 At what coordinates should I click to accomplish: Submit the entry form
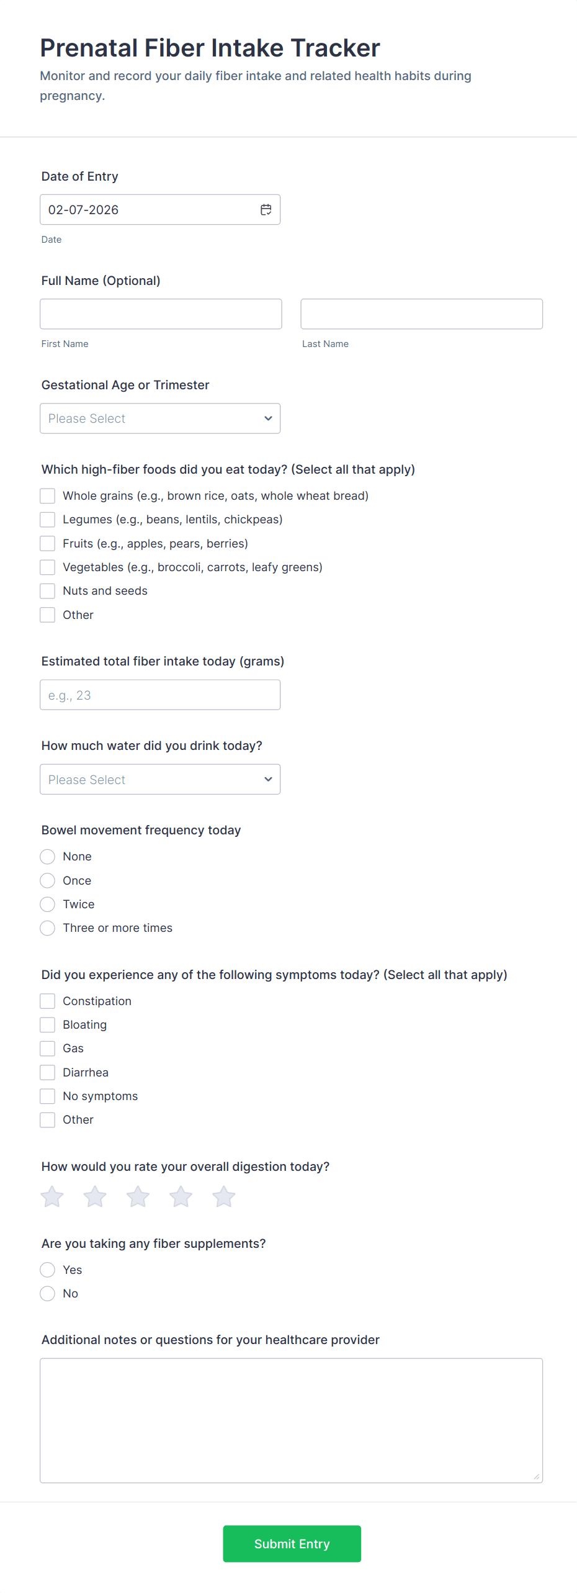pyautogui.click(x=292, y=1544)
